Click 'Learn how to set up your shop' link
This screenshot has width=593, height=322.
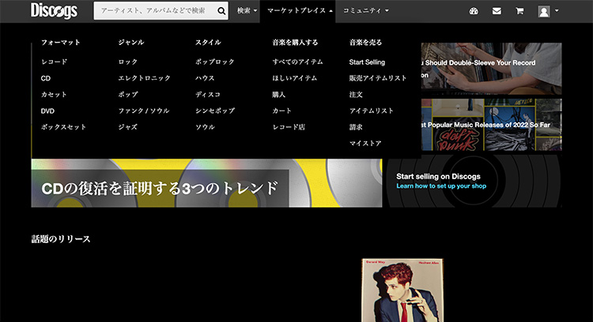point(441,186)
